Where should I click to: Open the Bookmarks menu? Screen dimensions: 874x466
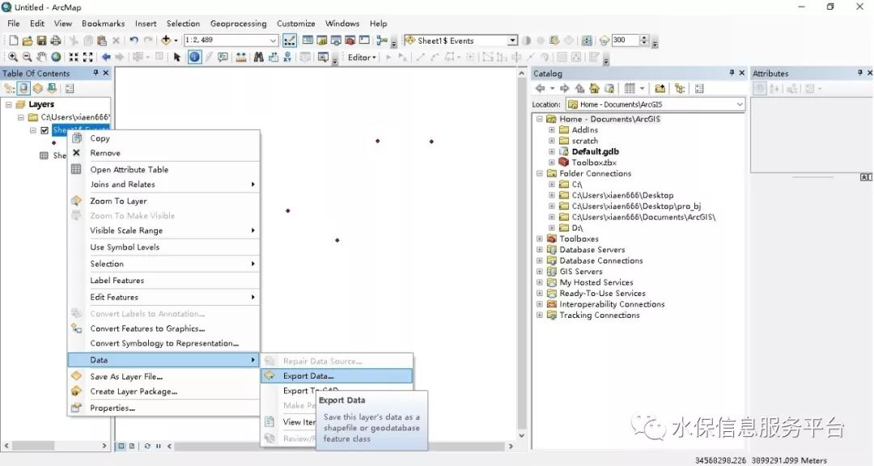coord(103,23)
